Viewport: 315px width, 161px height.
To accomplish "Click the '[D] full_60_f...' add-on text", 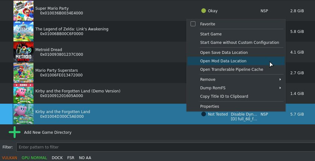I will 244,119.
